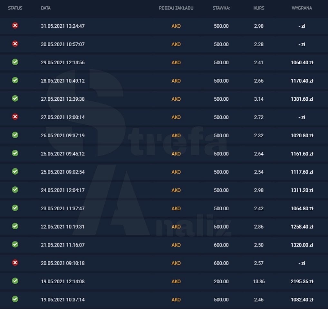
Task: Click won status icon for 19.05.2021 10:37:14 bet
Action: (15, 299)
